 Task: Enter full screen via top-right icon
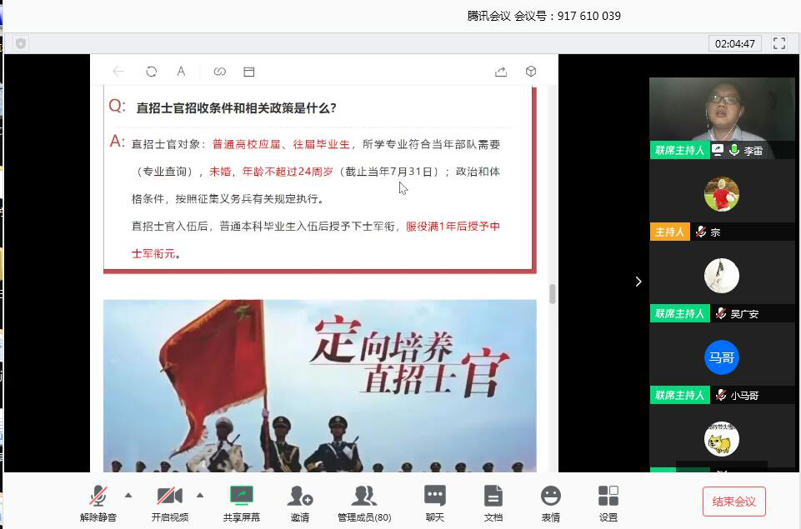point(779,43)
